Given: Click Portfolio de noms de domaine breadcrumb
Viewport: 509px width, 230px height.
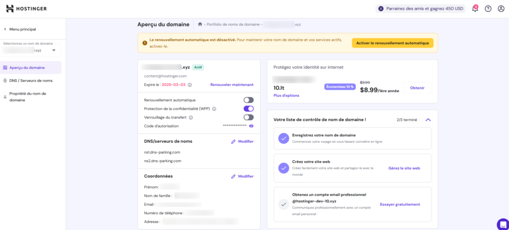Looking at the screenshot, I should [x=233, y=24].
